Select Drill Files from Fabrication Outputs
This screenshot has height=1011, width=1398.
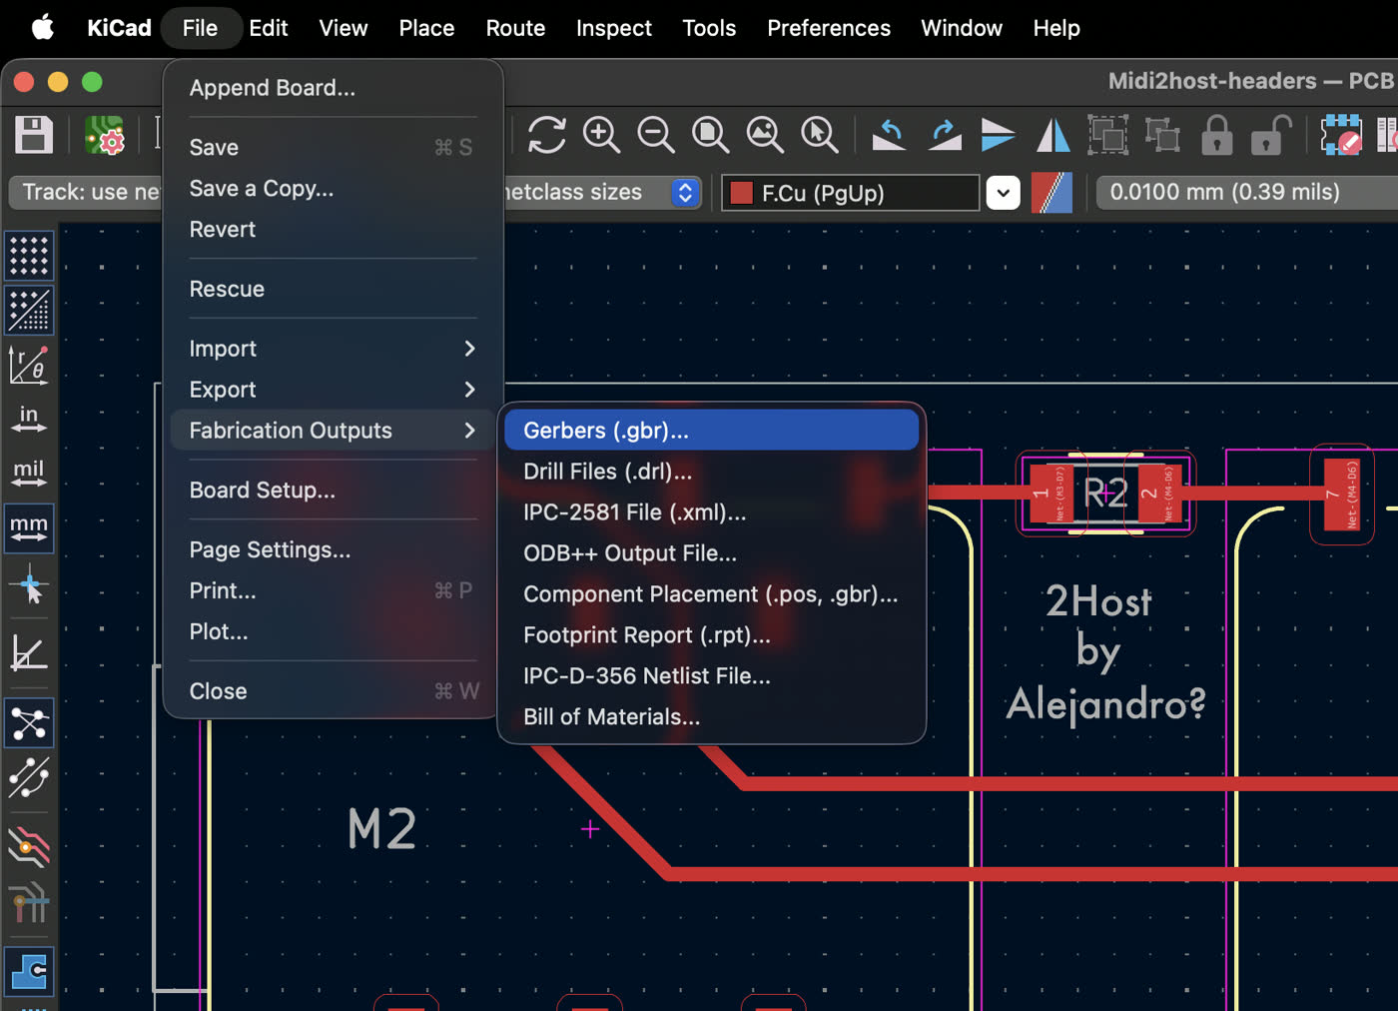pos(607,471)
